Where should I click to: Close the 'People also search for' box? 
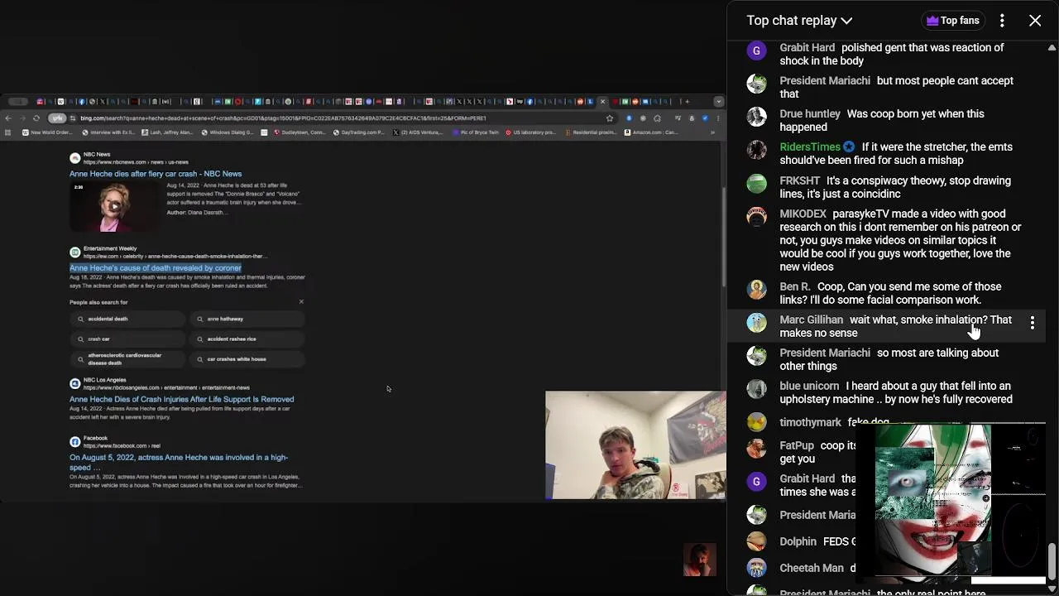point(301,302)
